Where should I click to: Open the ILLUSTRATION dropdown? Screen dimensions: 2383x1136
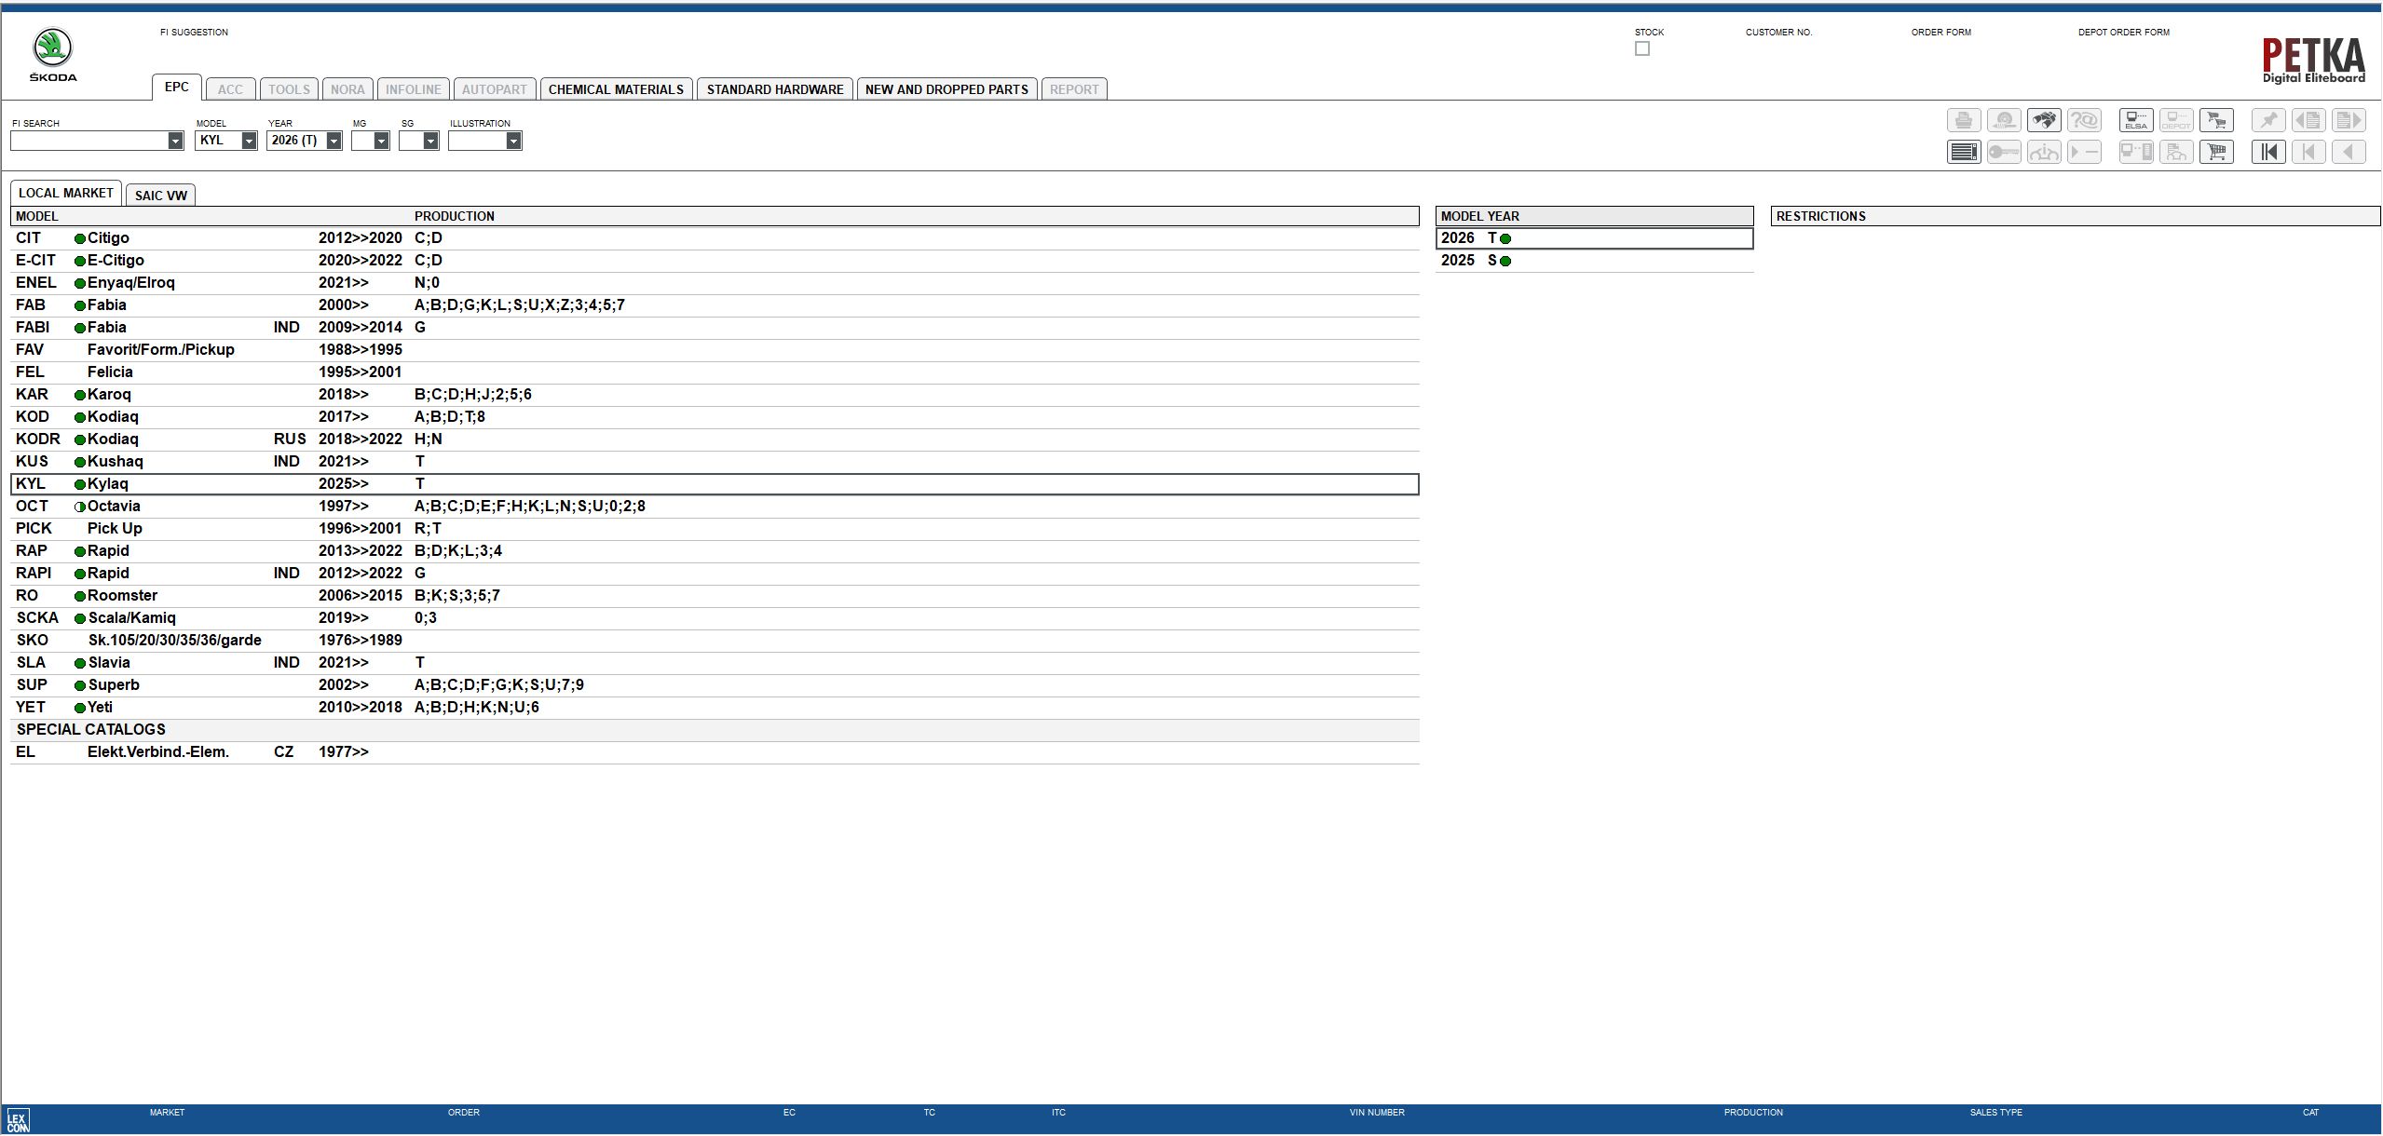point(513,141)
